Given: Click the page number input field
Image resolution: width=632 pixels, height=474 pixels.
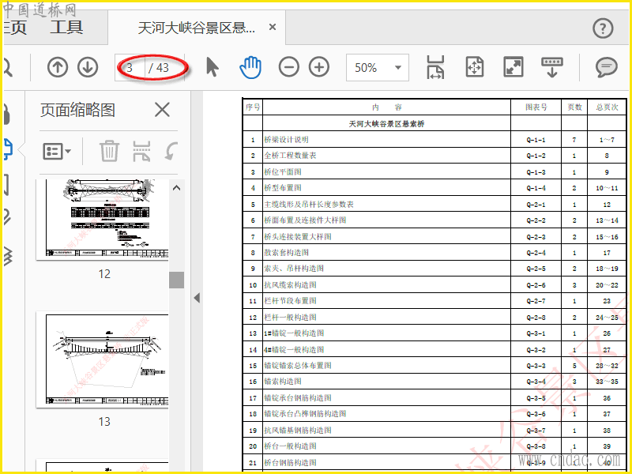Looking at the screenshot, I should point(130,67).
